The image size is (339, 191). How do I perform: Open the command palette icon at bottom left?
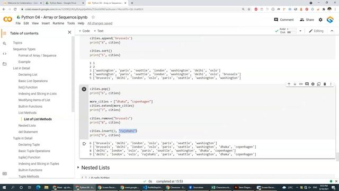pos(5,173)
